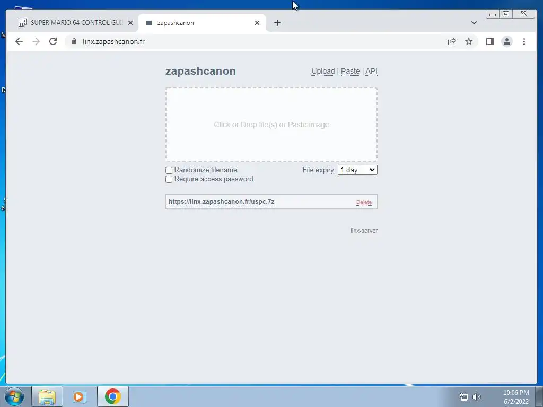Enable Require access password checkbox
The image size is (543, 407).
pos(169,179)
